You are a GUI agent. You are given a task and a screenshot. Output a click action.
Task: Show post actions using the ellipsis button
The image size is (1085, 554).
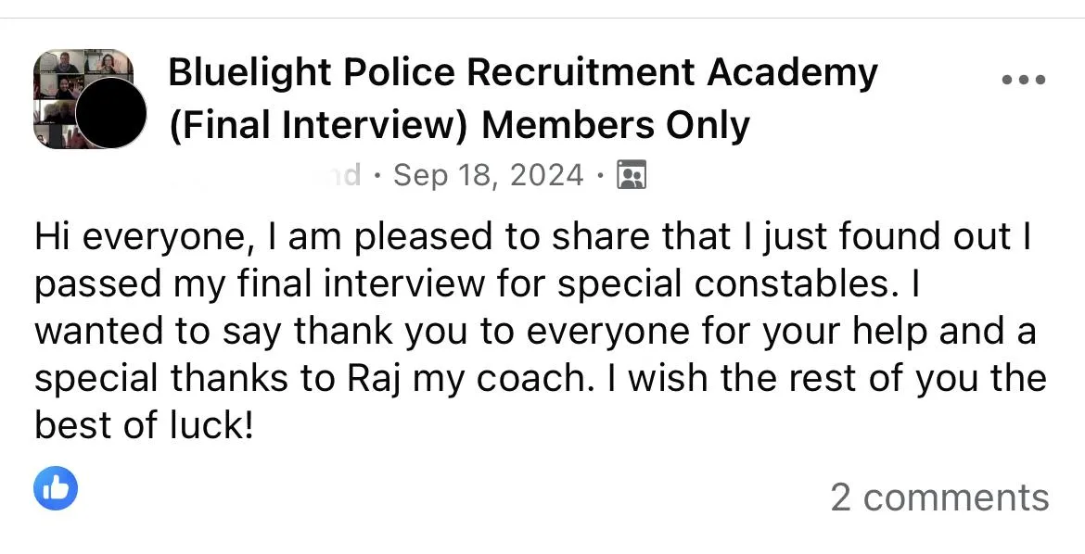coord(1024,80)
